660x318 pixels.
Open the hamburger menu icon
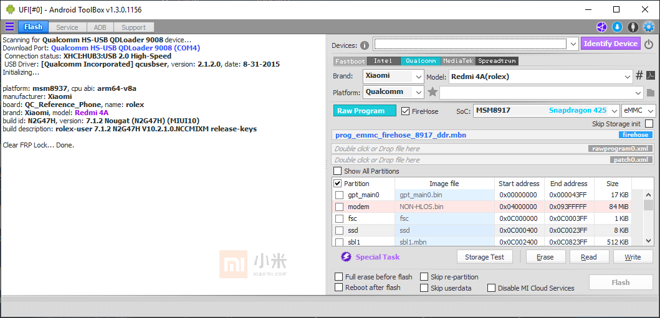coord(9,27)
